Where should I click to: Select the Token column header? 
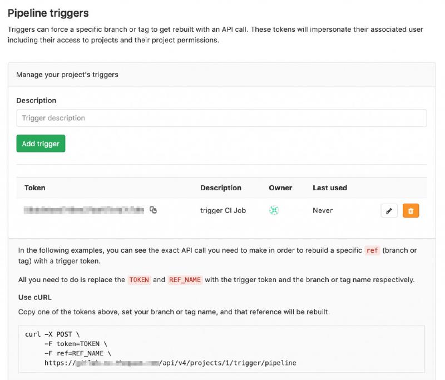[x=34, y=187]
